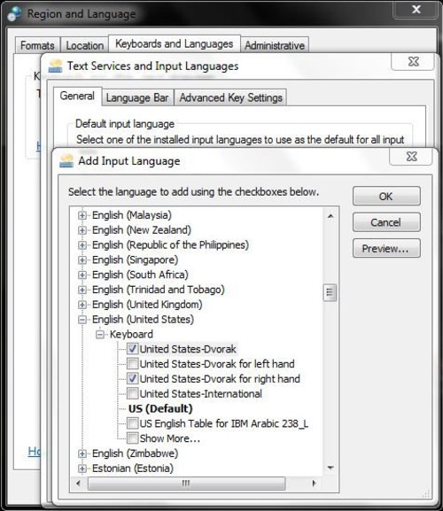Select English (United Kingdom) label
This screenshot has width=443, height=511.
(x=147, y=305)
